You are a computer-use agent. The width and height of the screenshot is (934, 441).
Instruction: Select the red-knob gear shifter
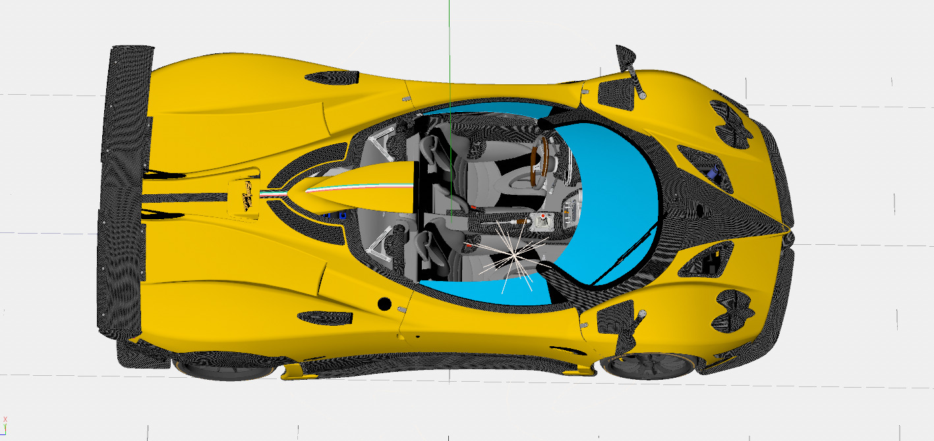pyautogui.click(x=542, y=220)
